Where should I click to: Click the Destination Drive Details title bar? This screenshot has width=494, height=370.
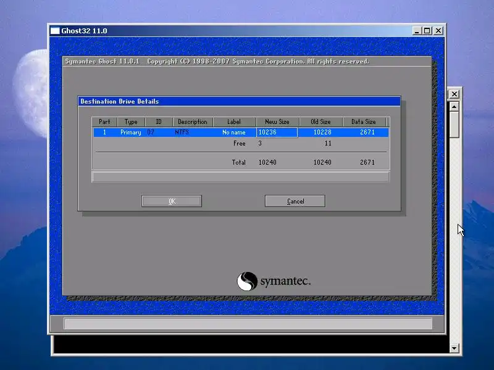tap(239, 101)
